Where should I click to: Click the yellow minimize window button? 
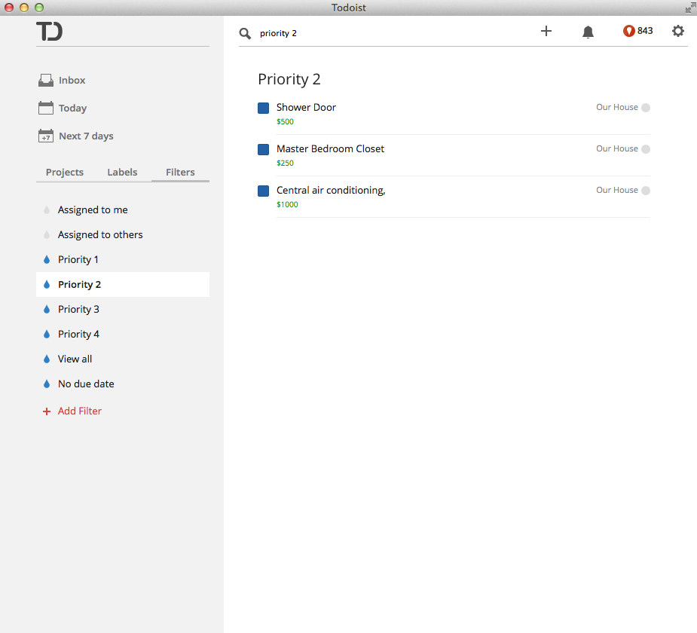24,8
